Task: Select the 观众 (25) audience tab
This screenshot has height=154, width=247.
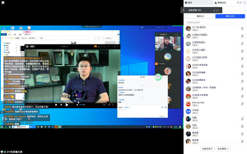Action: point(230,16)
